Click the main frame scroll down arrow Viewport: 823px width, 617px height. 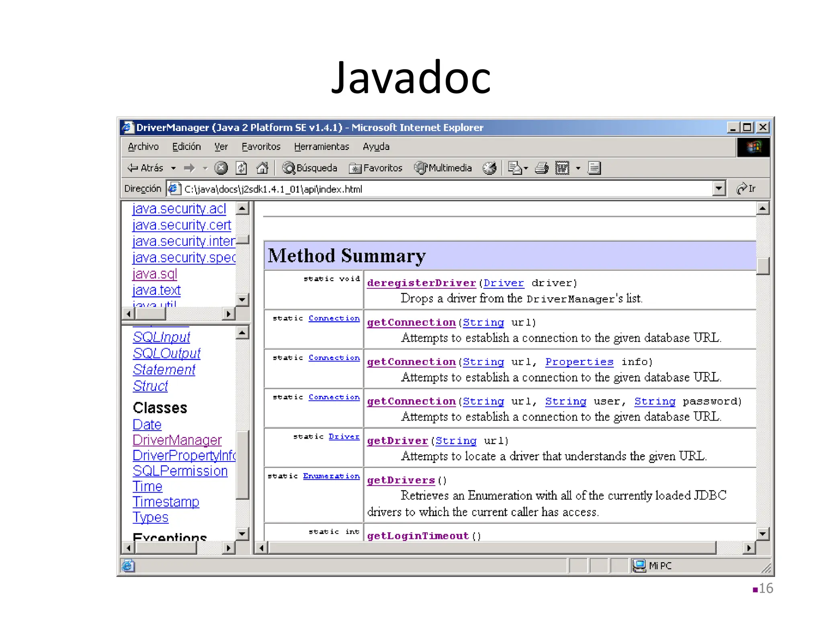click(x=763, y=534)
